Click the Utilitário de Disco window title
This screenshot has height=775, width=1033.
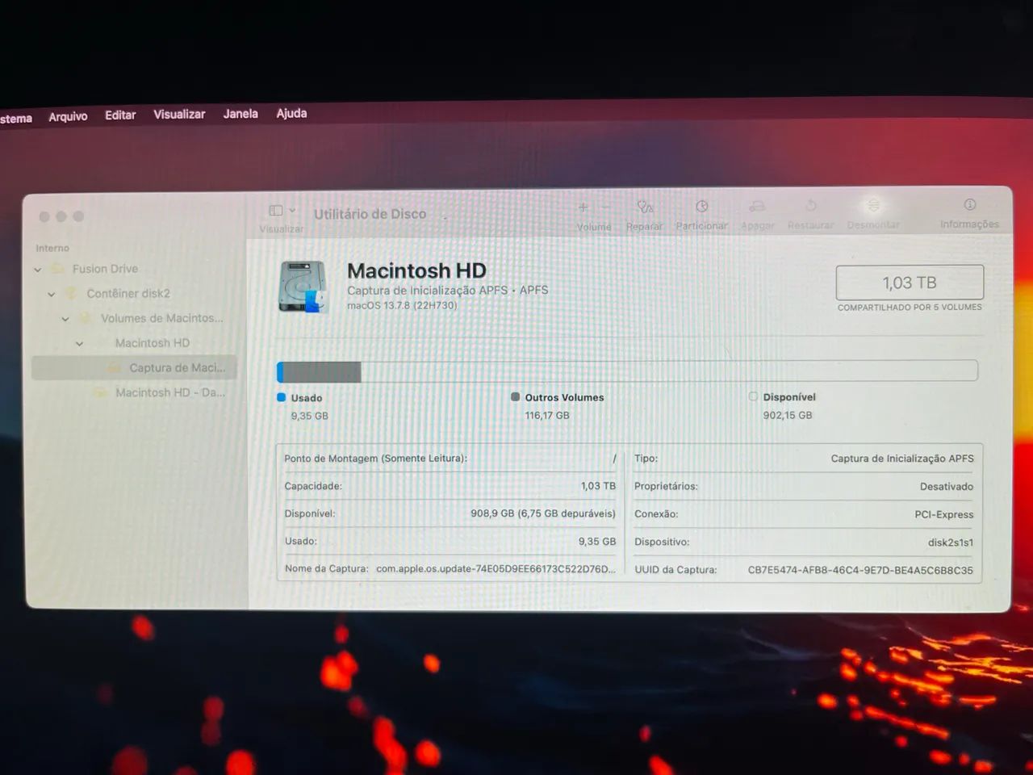370,214
